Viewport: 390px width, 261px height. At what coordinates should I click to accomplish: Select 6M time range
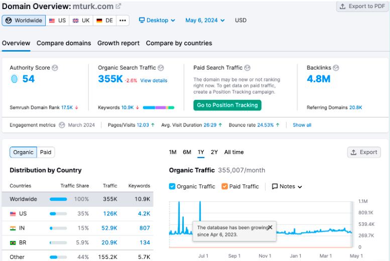[x=187, y=152]
